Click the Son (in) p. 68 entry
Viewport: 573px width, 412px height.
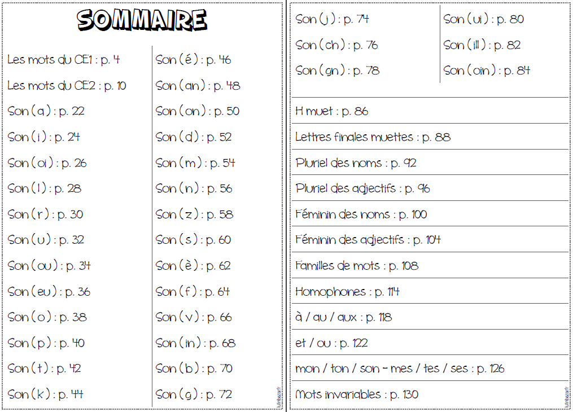[195, 343]
